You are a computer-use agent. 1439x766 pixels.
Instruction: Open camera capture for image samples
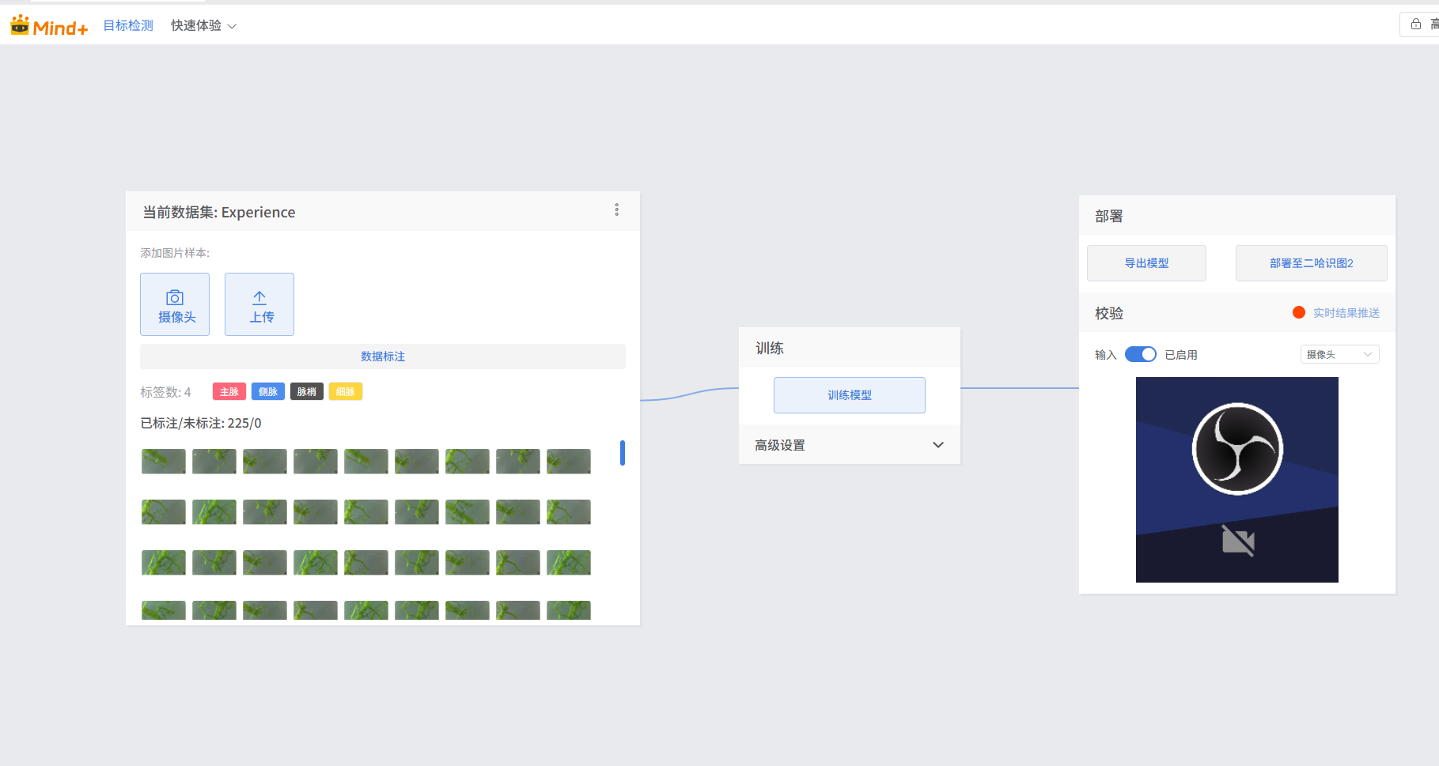(175, 304)
